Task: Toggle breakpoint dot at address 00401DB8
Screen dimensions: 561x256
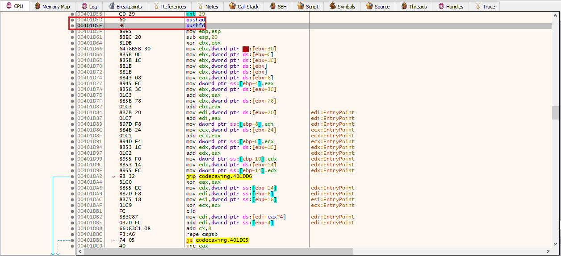Action: click(x=72, y=229)
